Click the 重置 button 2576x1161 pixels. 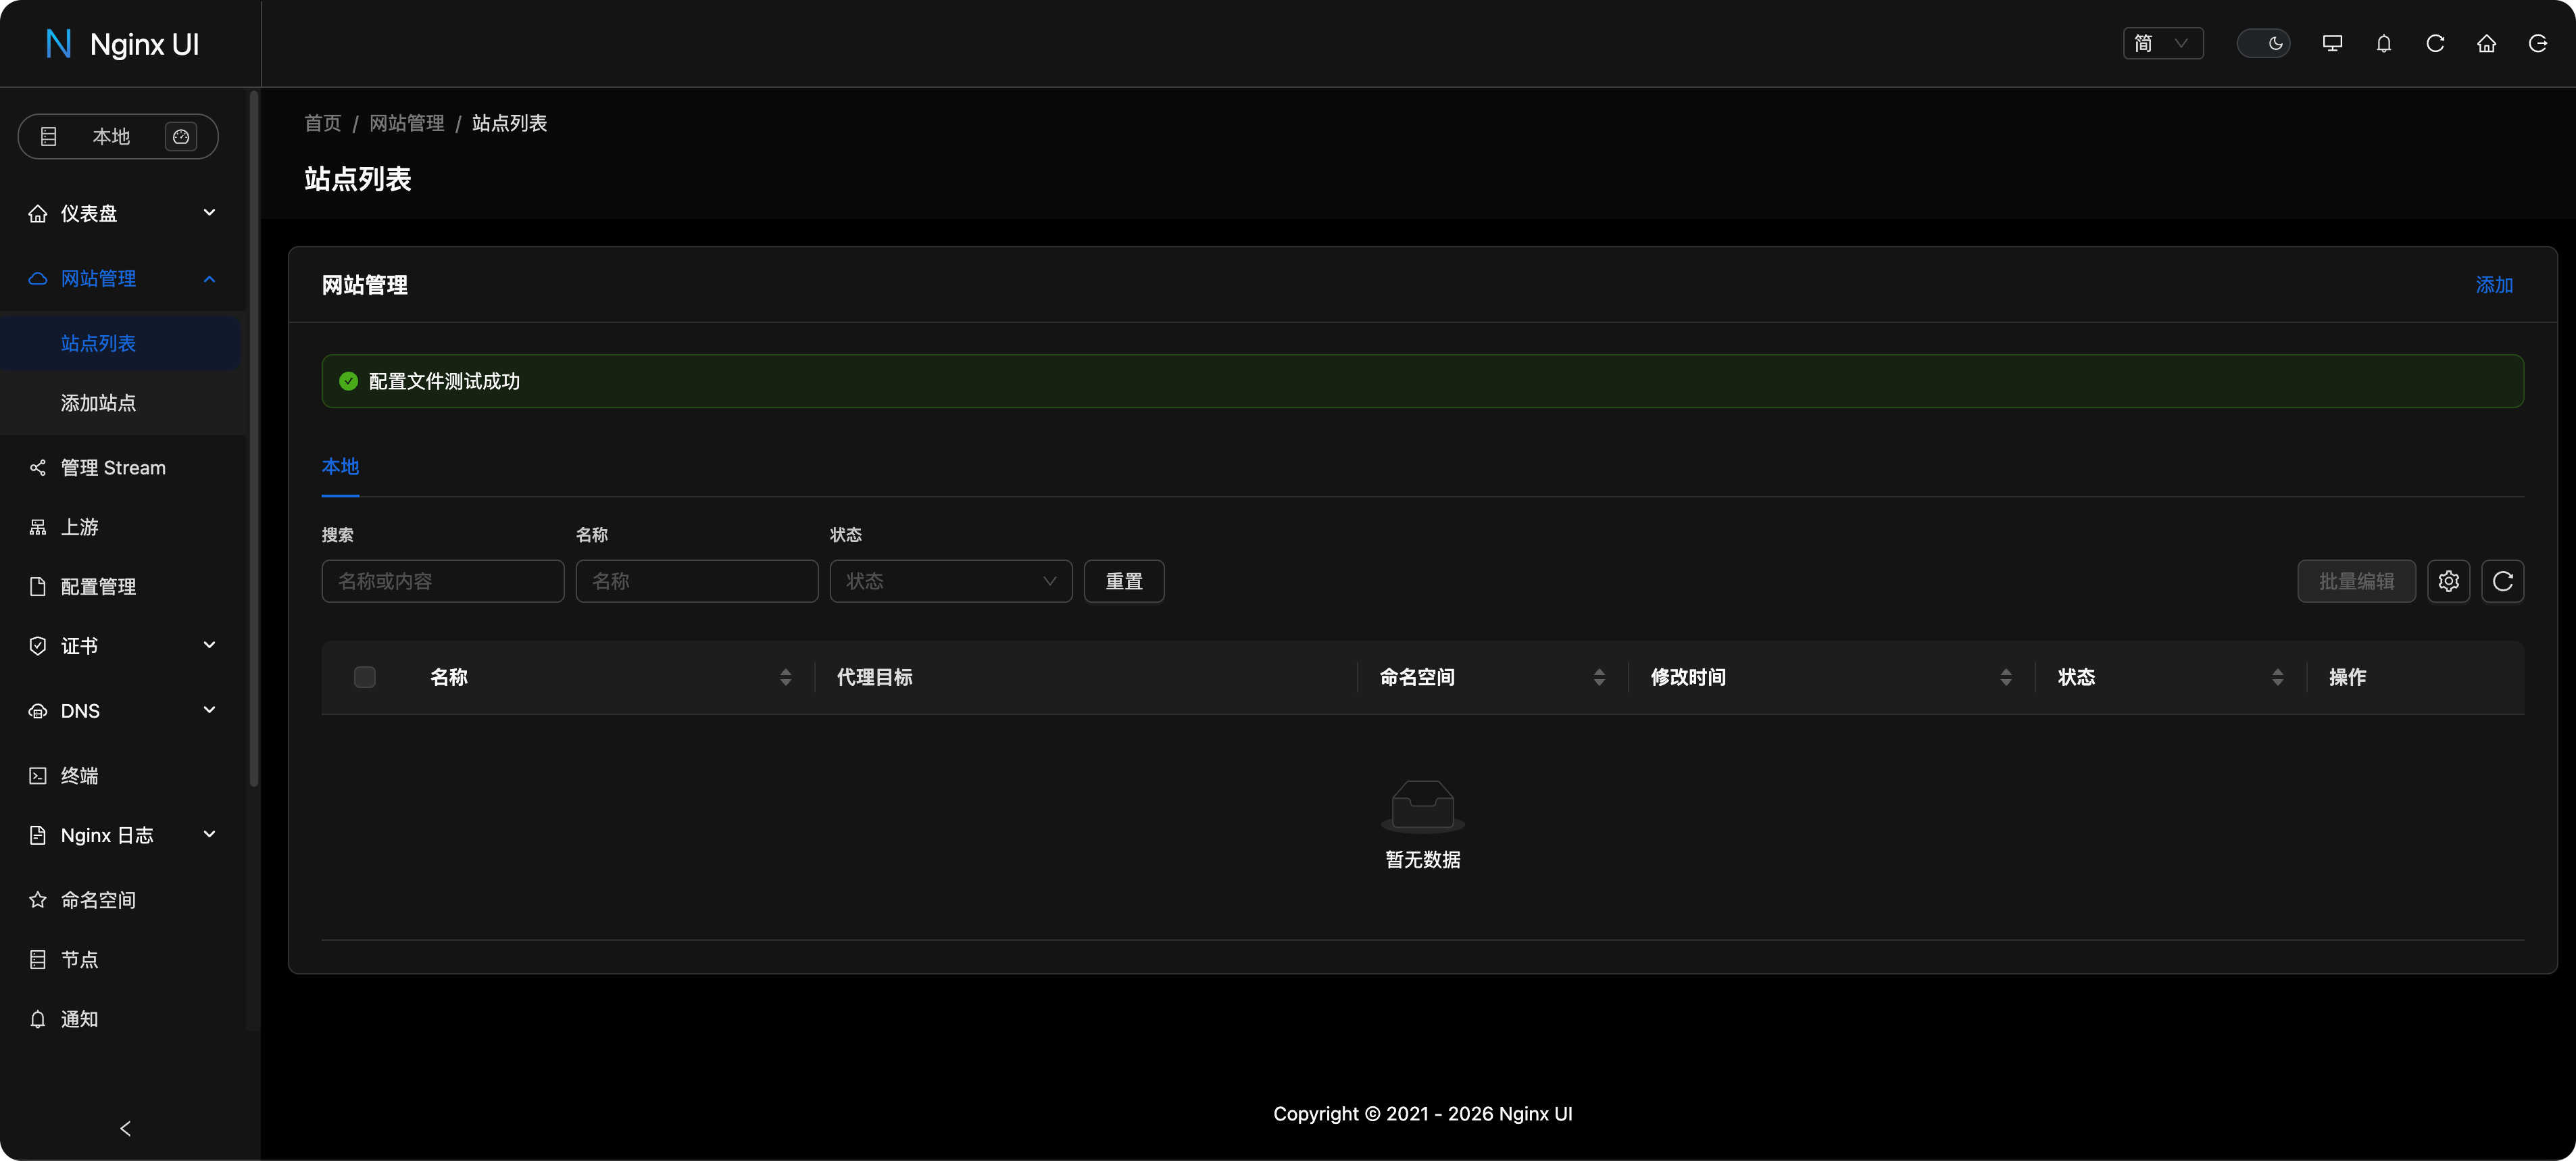(x=1123, y=581)
